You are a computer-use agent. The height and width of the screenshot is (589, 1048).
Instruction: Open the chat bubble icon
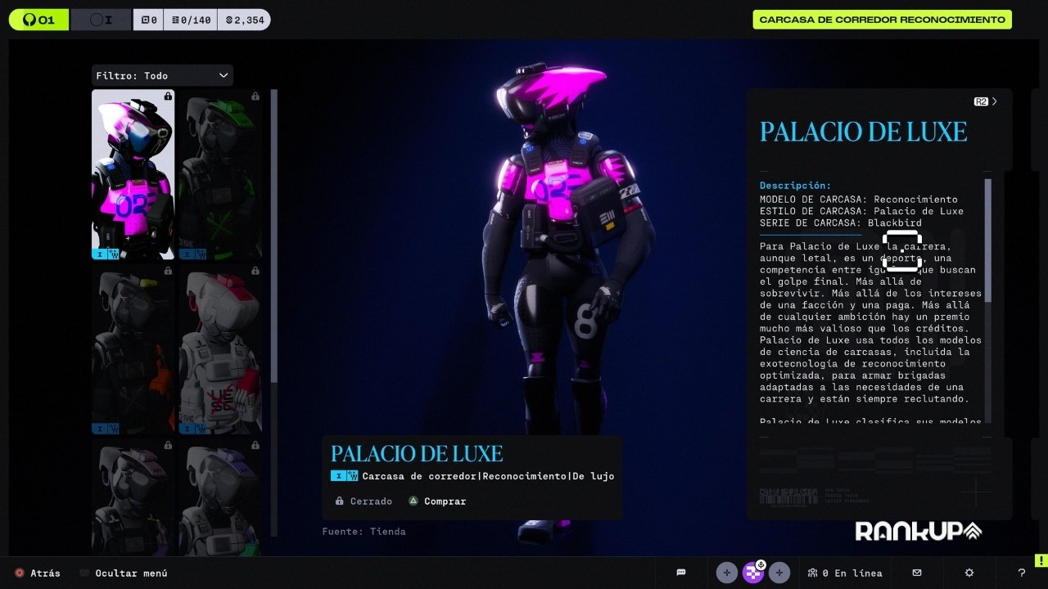coord(681,573)
